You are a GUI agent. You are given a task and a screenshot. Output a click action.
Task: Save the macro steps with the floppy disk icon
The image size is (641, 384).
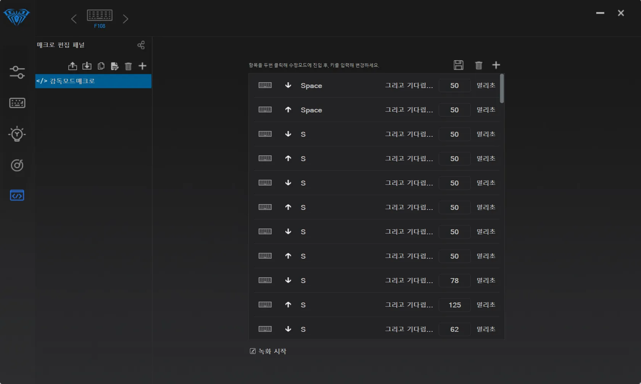click(458, 65)
